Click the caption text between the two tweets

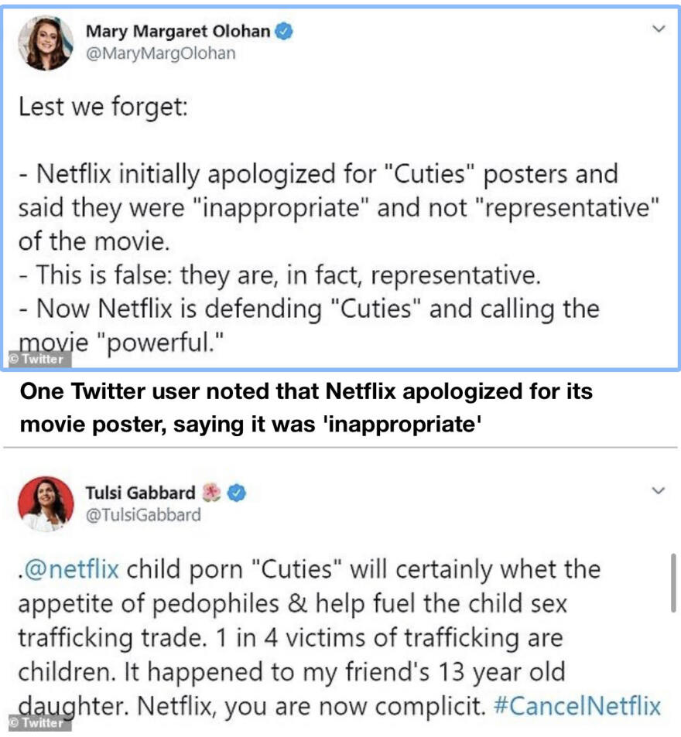tap(302, 410)
